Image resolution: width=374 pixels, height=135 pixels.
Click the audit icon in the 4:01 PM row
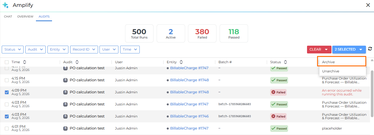(66, 128)
